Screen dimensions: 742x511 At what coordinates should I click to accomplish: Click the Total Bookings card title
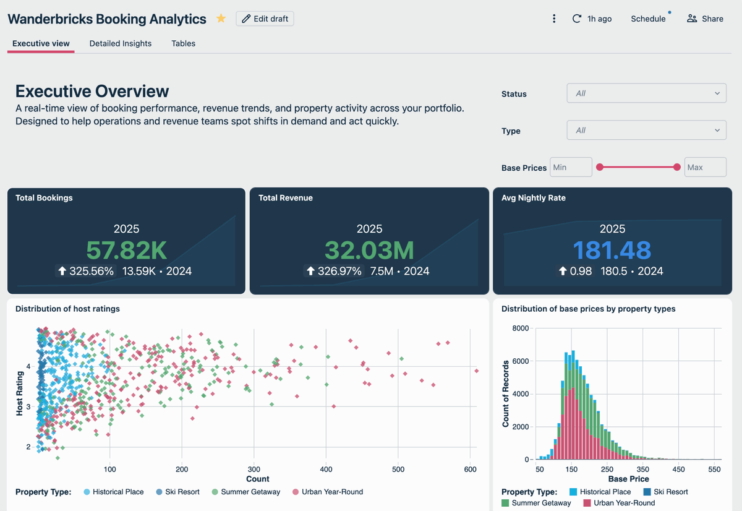[44, 198]
